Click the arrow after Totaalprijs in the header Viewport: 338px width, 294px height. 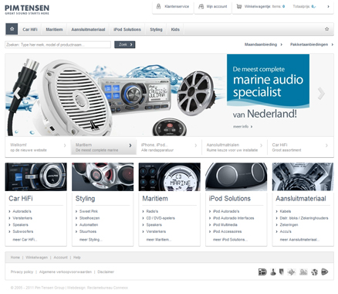pos(328,6)
